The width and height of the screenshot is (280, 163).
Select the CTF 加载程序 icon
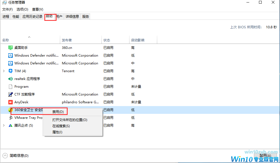[10, 94]
